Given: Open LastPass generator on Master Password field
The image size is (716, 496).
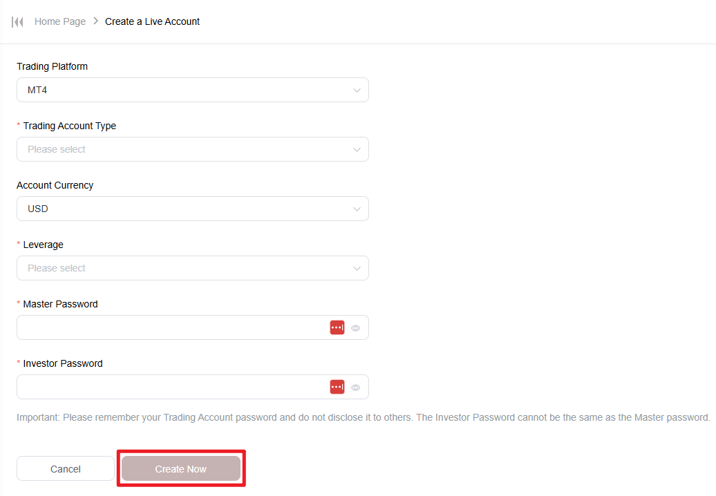Looking at the screenshot, I should pyautogui.click(x=337, y=327).
